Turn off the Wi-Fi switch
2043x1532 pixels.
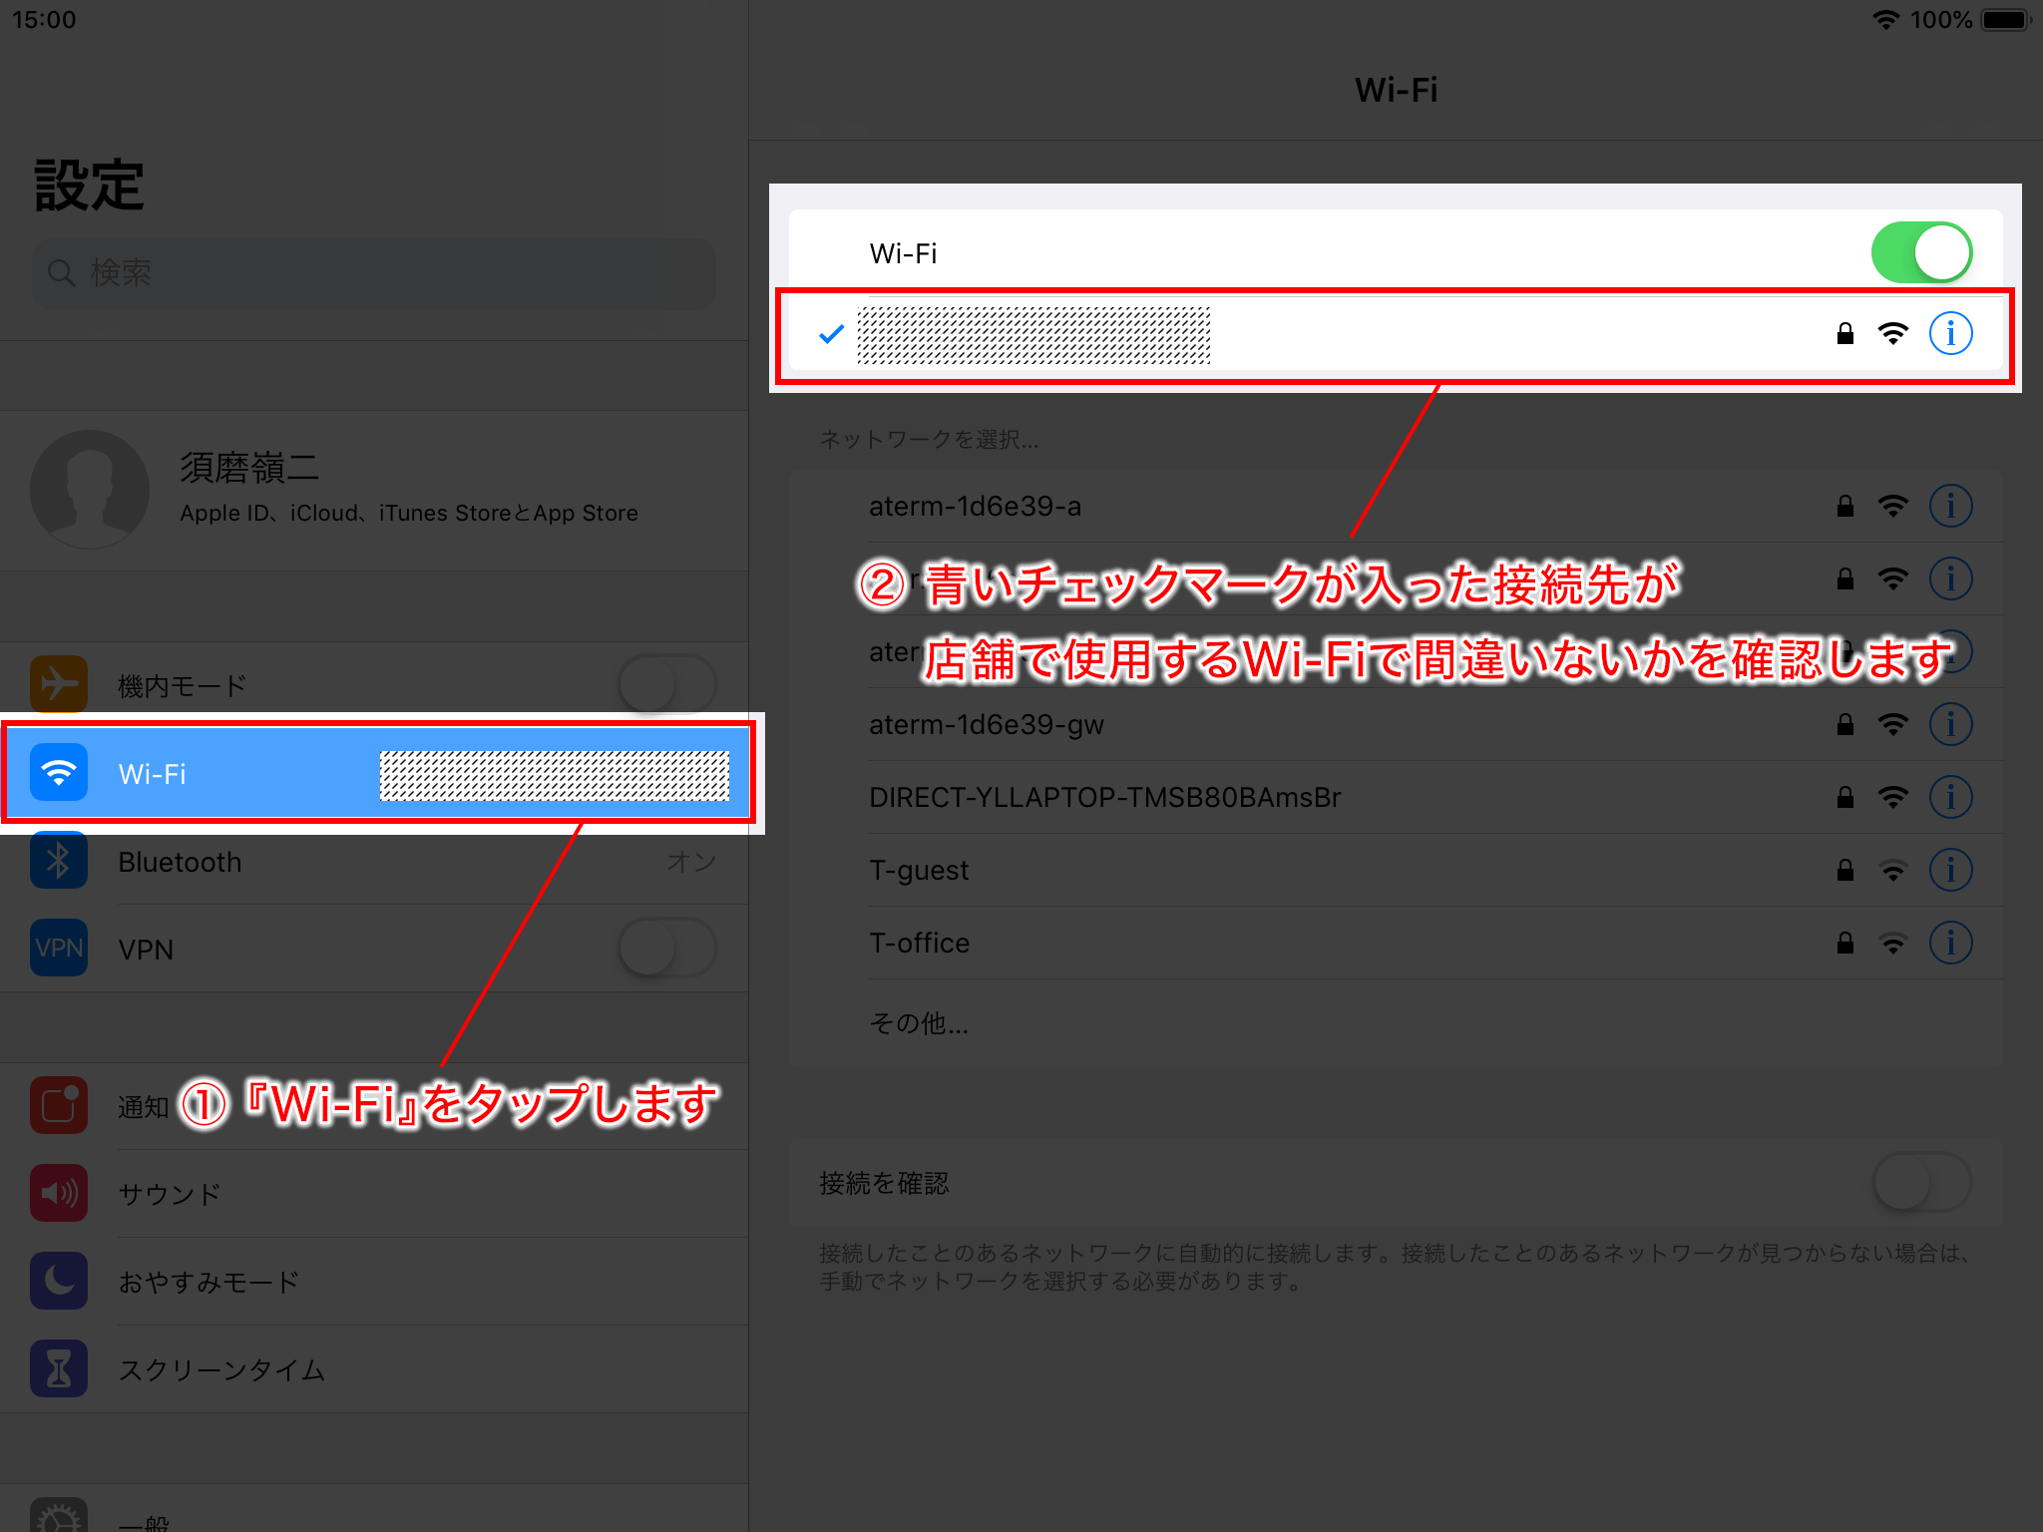coord(1921,252)
